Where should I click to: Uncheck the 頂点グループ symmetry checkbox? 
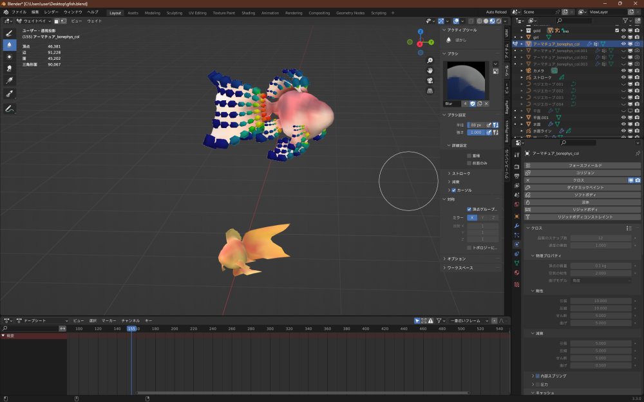point(469,209)
